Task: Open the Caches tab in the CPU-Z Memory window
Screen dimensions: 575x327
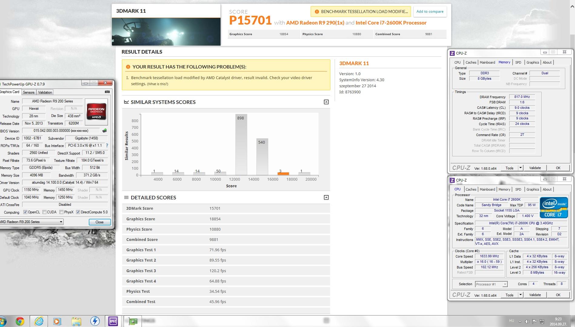Action: pyautogui.click(x=471, y=62)
